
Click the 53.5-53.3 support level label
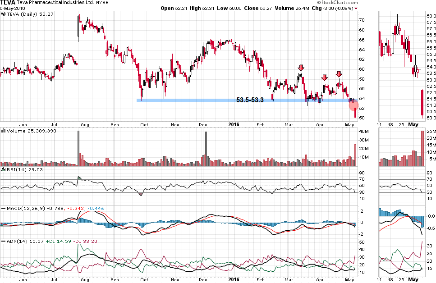[x=250, y=100]
